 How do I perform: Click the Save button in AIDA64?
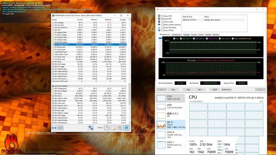(200, 90)
